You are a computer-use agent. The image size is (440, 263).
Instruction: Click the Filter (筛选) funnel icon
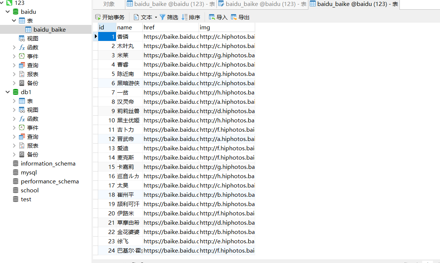163,17
